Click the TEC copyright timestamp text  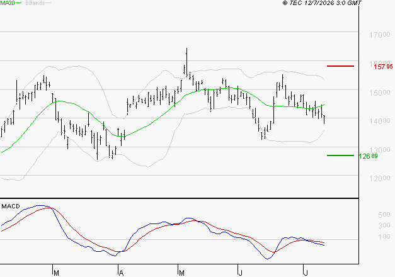point(322,3)
